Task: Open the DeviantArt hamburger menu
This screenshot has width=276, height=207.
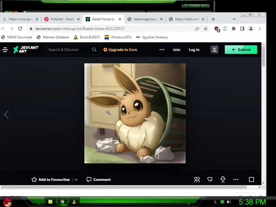Action: 5,50
